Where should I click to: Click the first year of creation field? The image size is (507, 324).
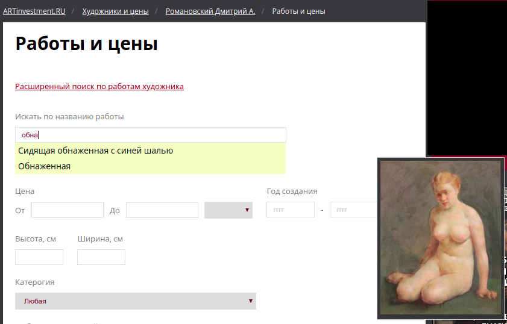click(290, 210)
